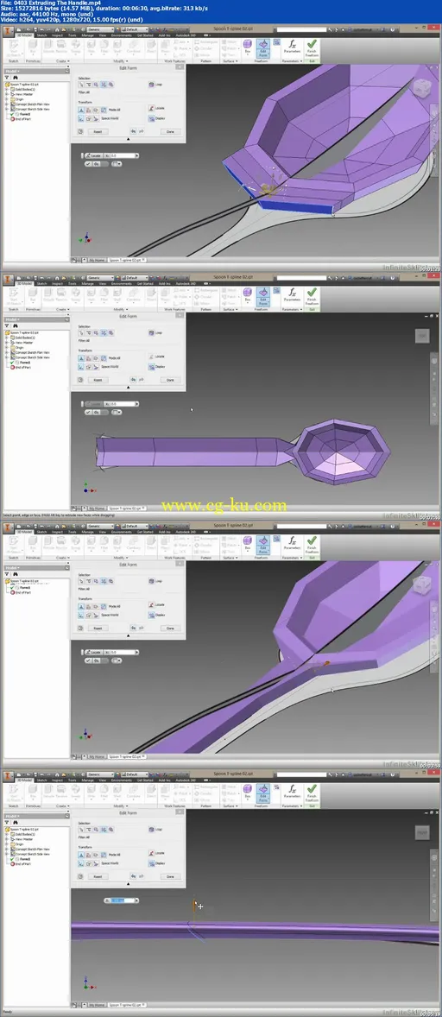
Task: Select Edit Form tool in bottom frame ribbon
Action: [x=263, y=793]
